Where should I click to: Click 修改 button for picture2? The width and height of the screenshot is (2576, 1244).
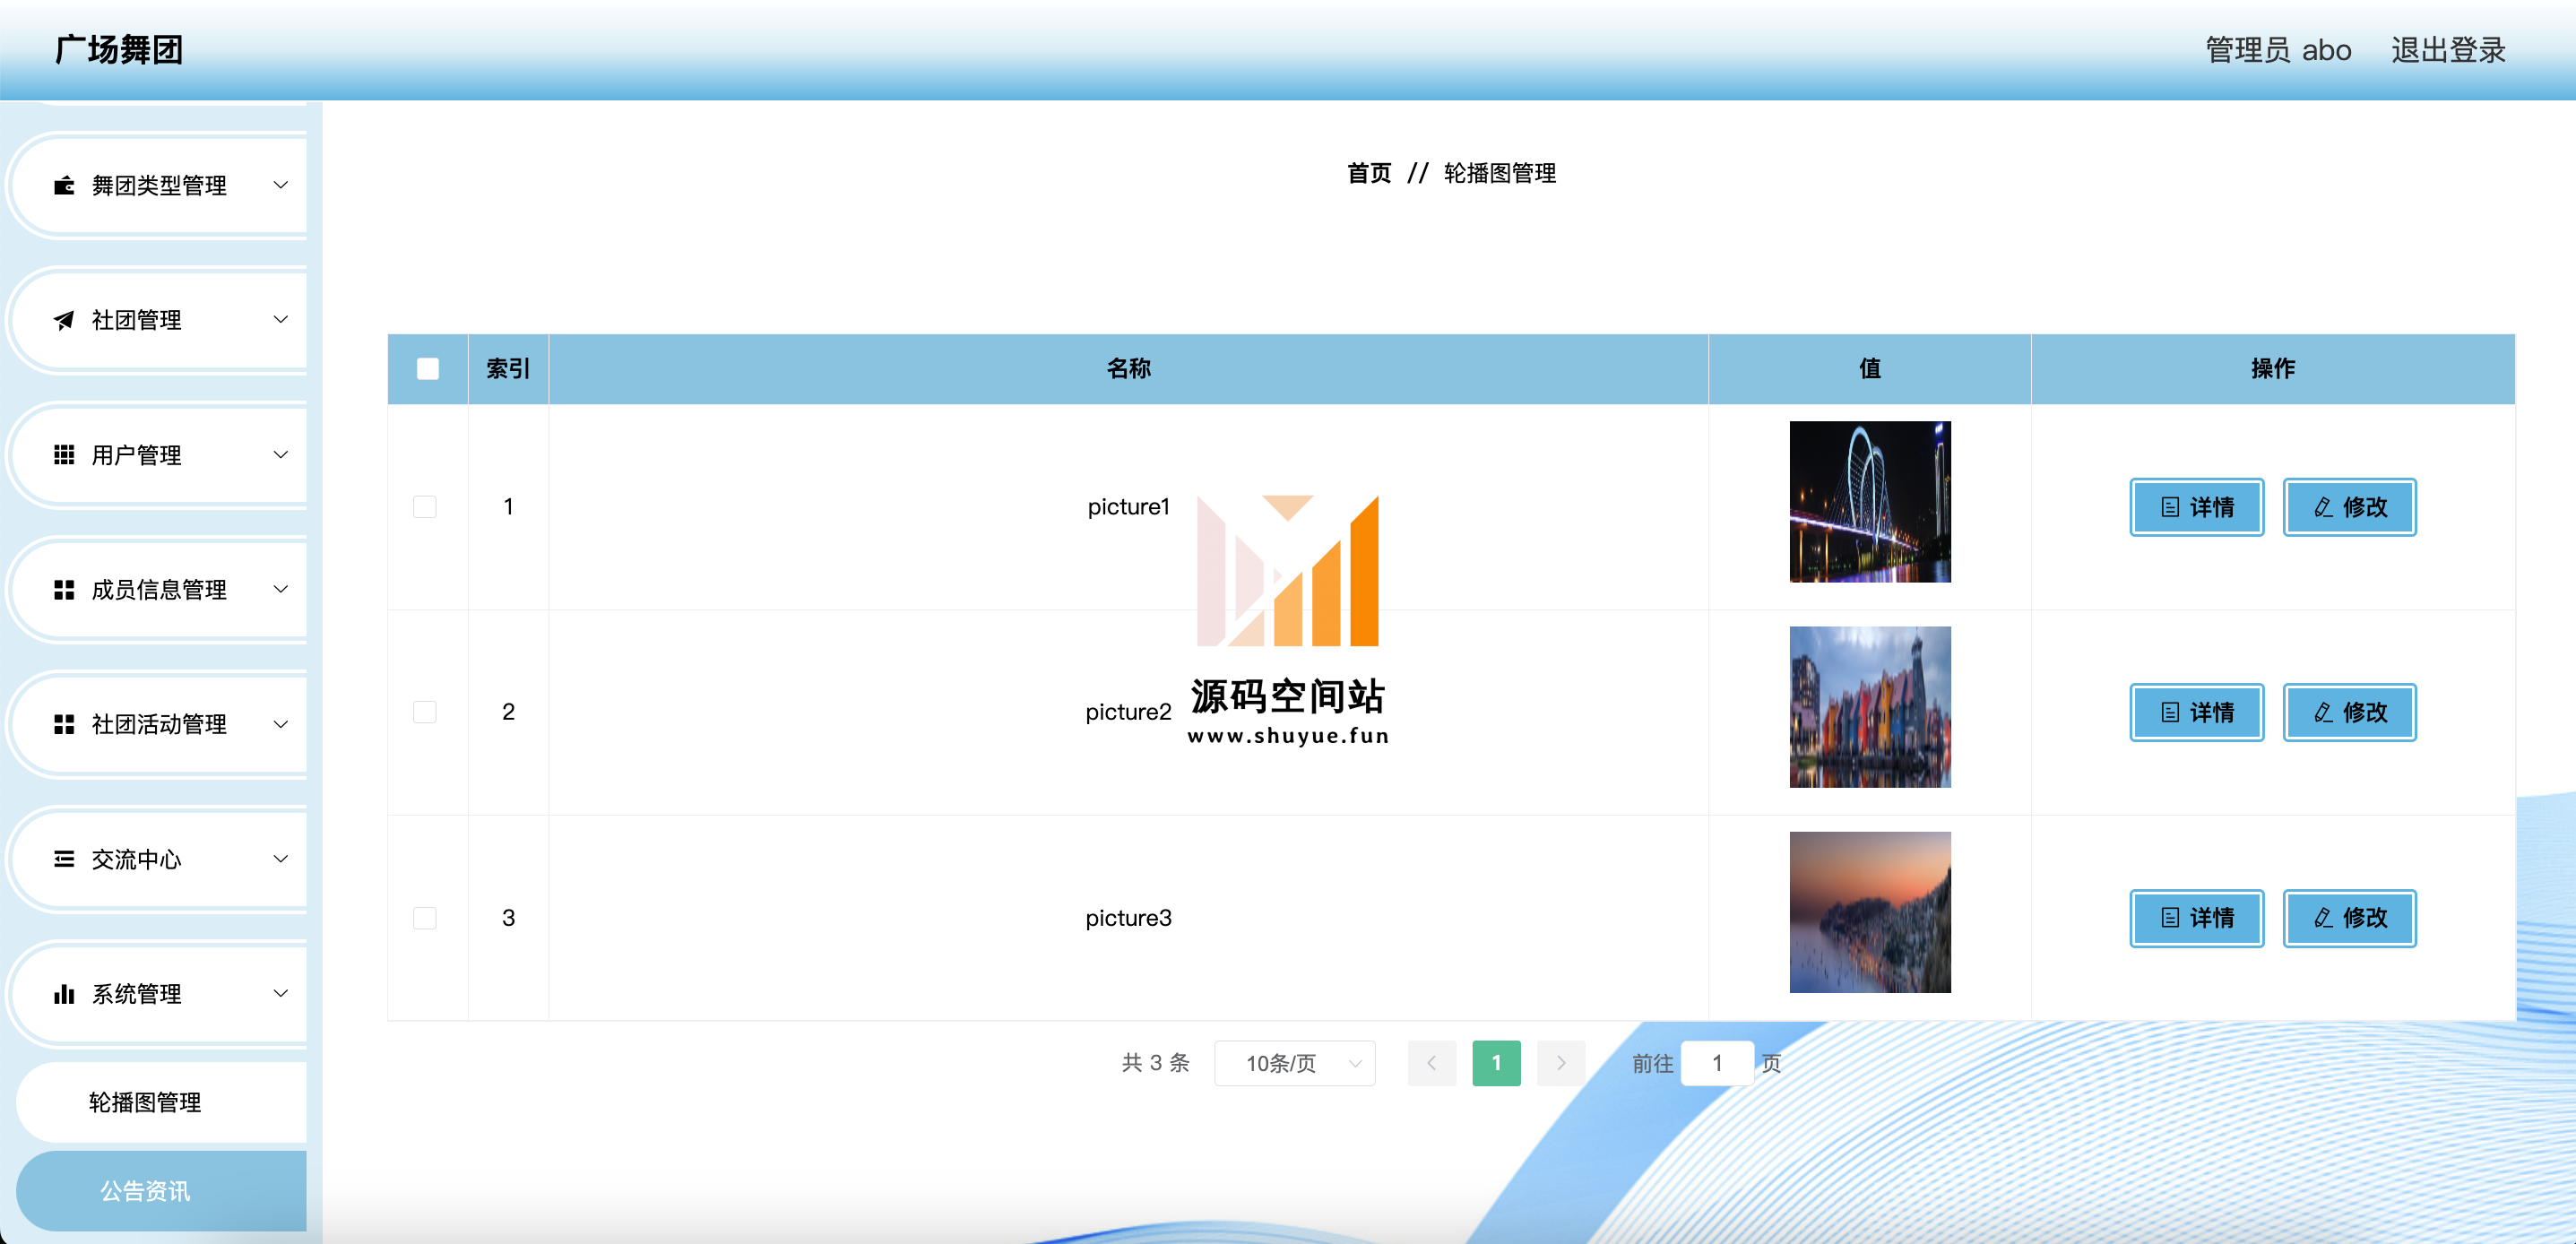click(2349, 712)
